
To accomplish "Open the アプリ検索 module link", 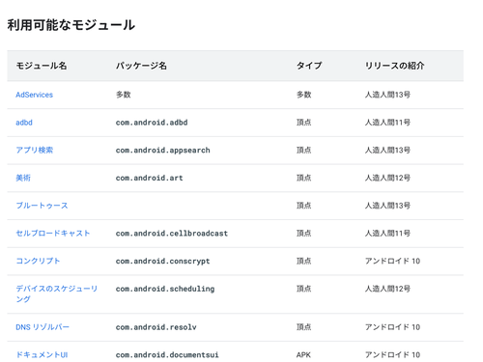I will [x=35, y=150].
